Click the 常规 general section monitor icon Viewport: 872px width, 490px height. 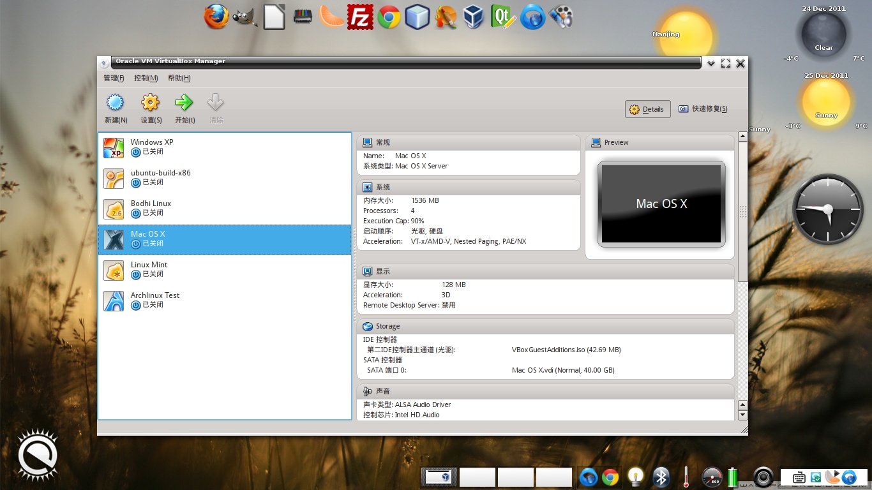click(367, 142)
